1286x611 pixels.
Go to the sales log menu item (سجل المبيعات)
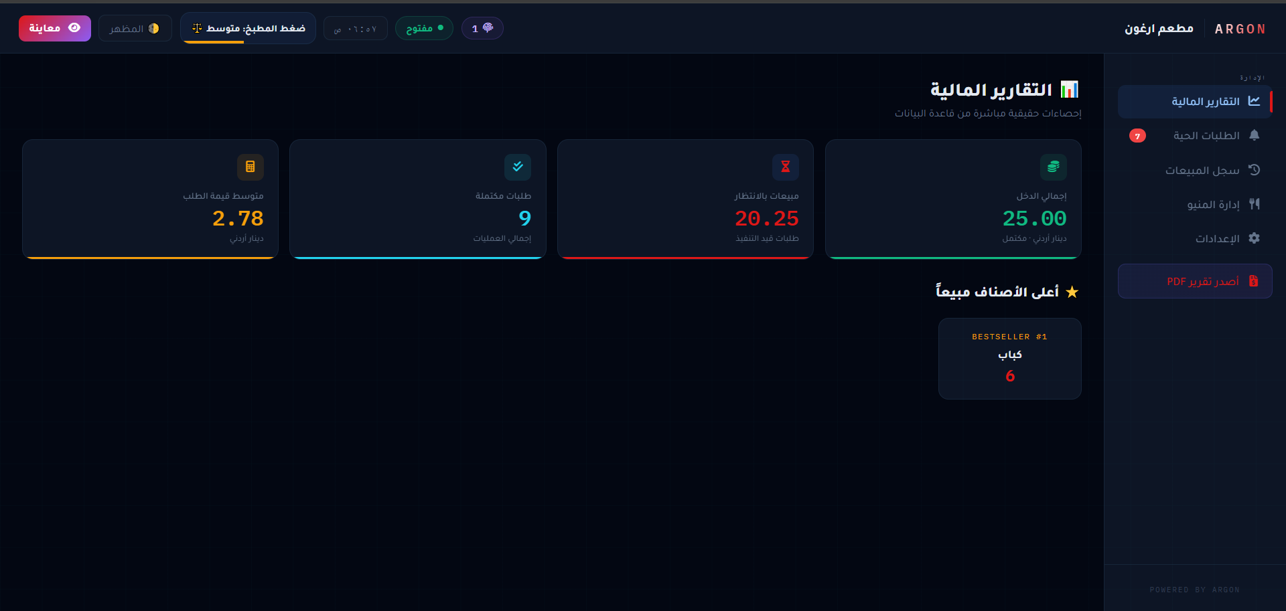click(1202, 170)
